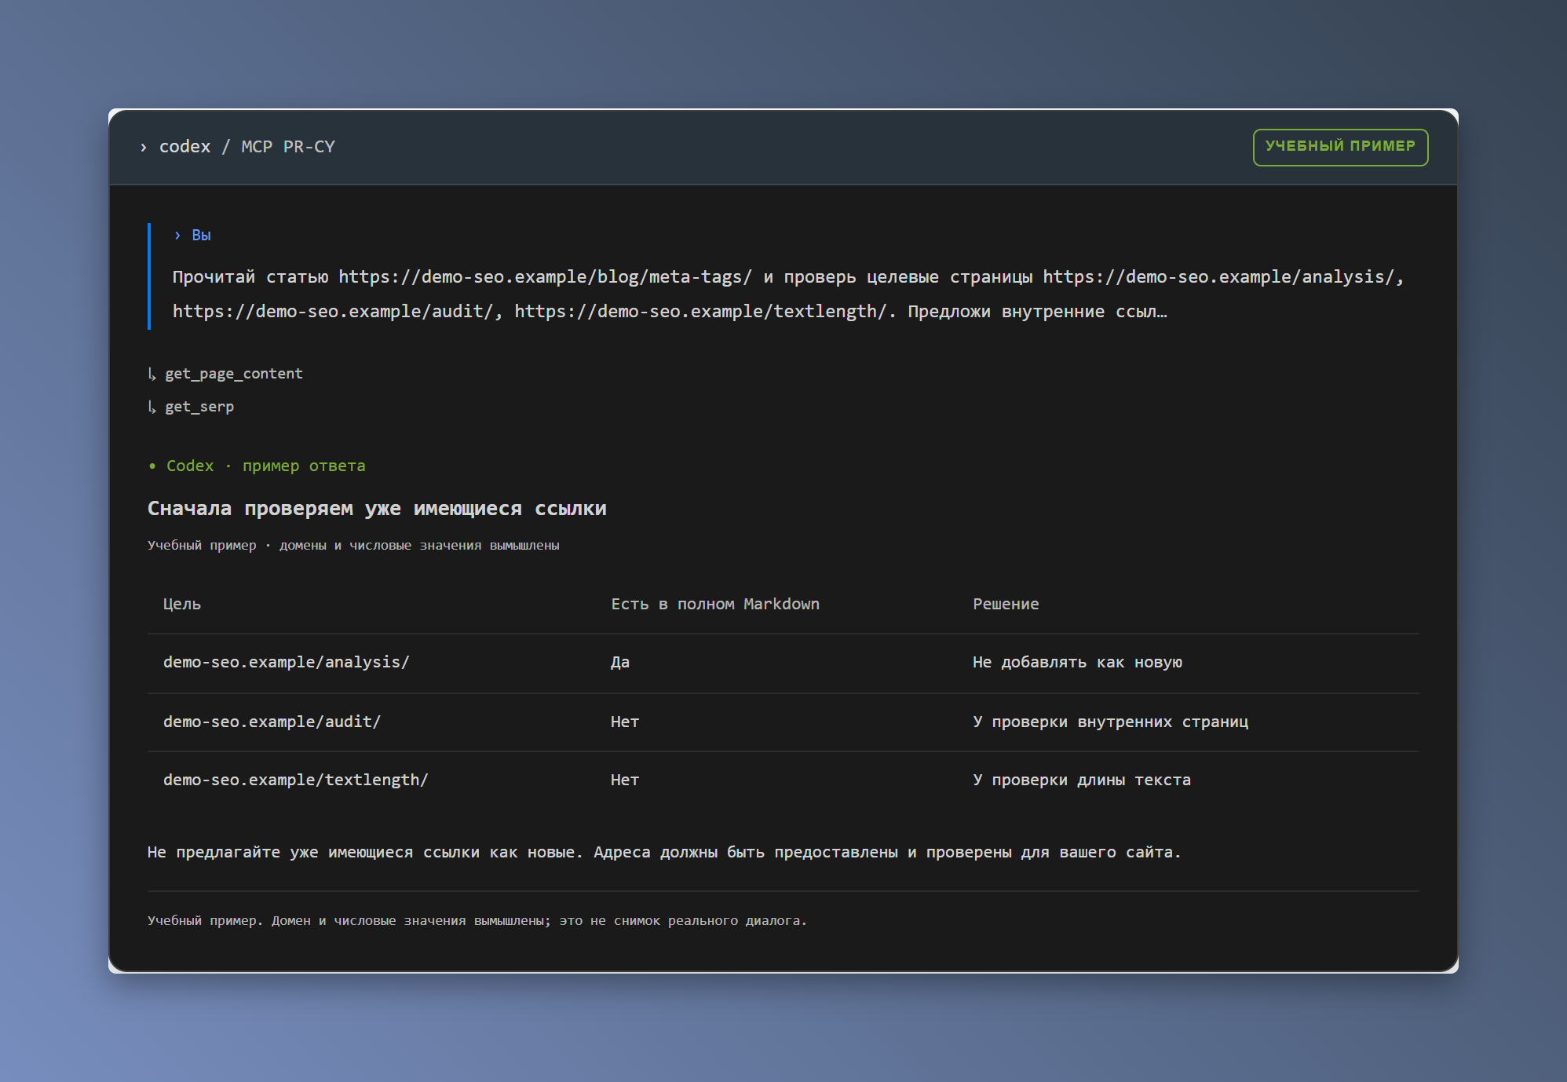Click the chevron icon next to Вы
Image resolution: width=1567 pixels, height=1082 pixels.
tap(177, 236)
